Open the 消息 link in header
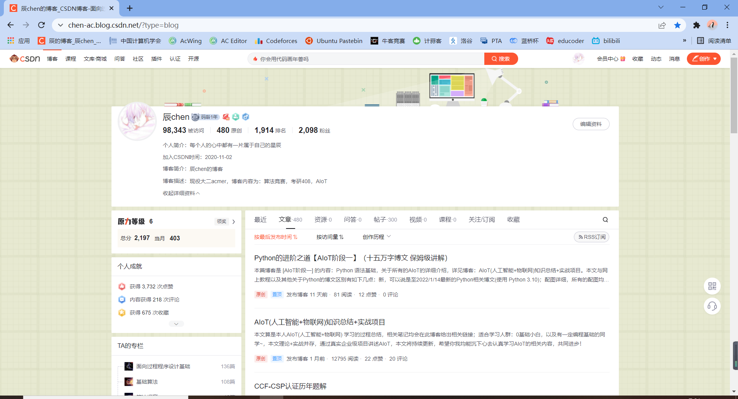 [x=674, y=59]
